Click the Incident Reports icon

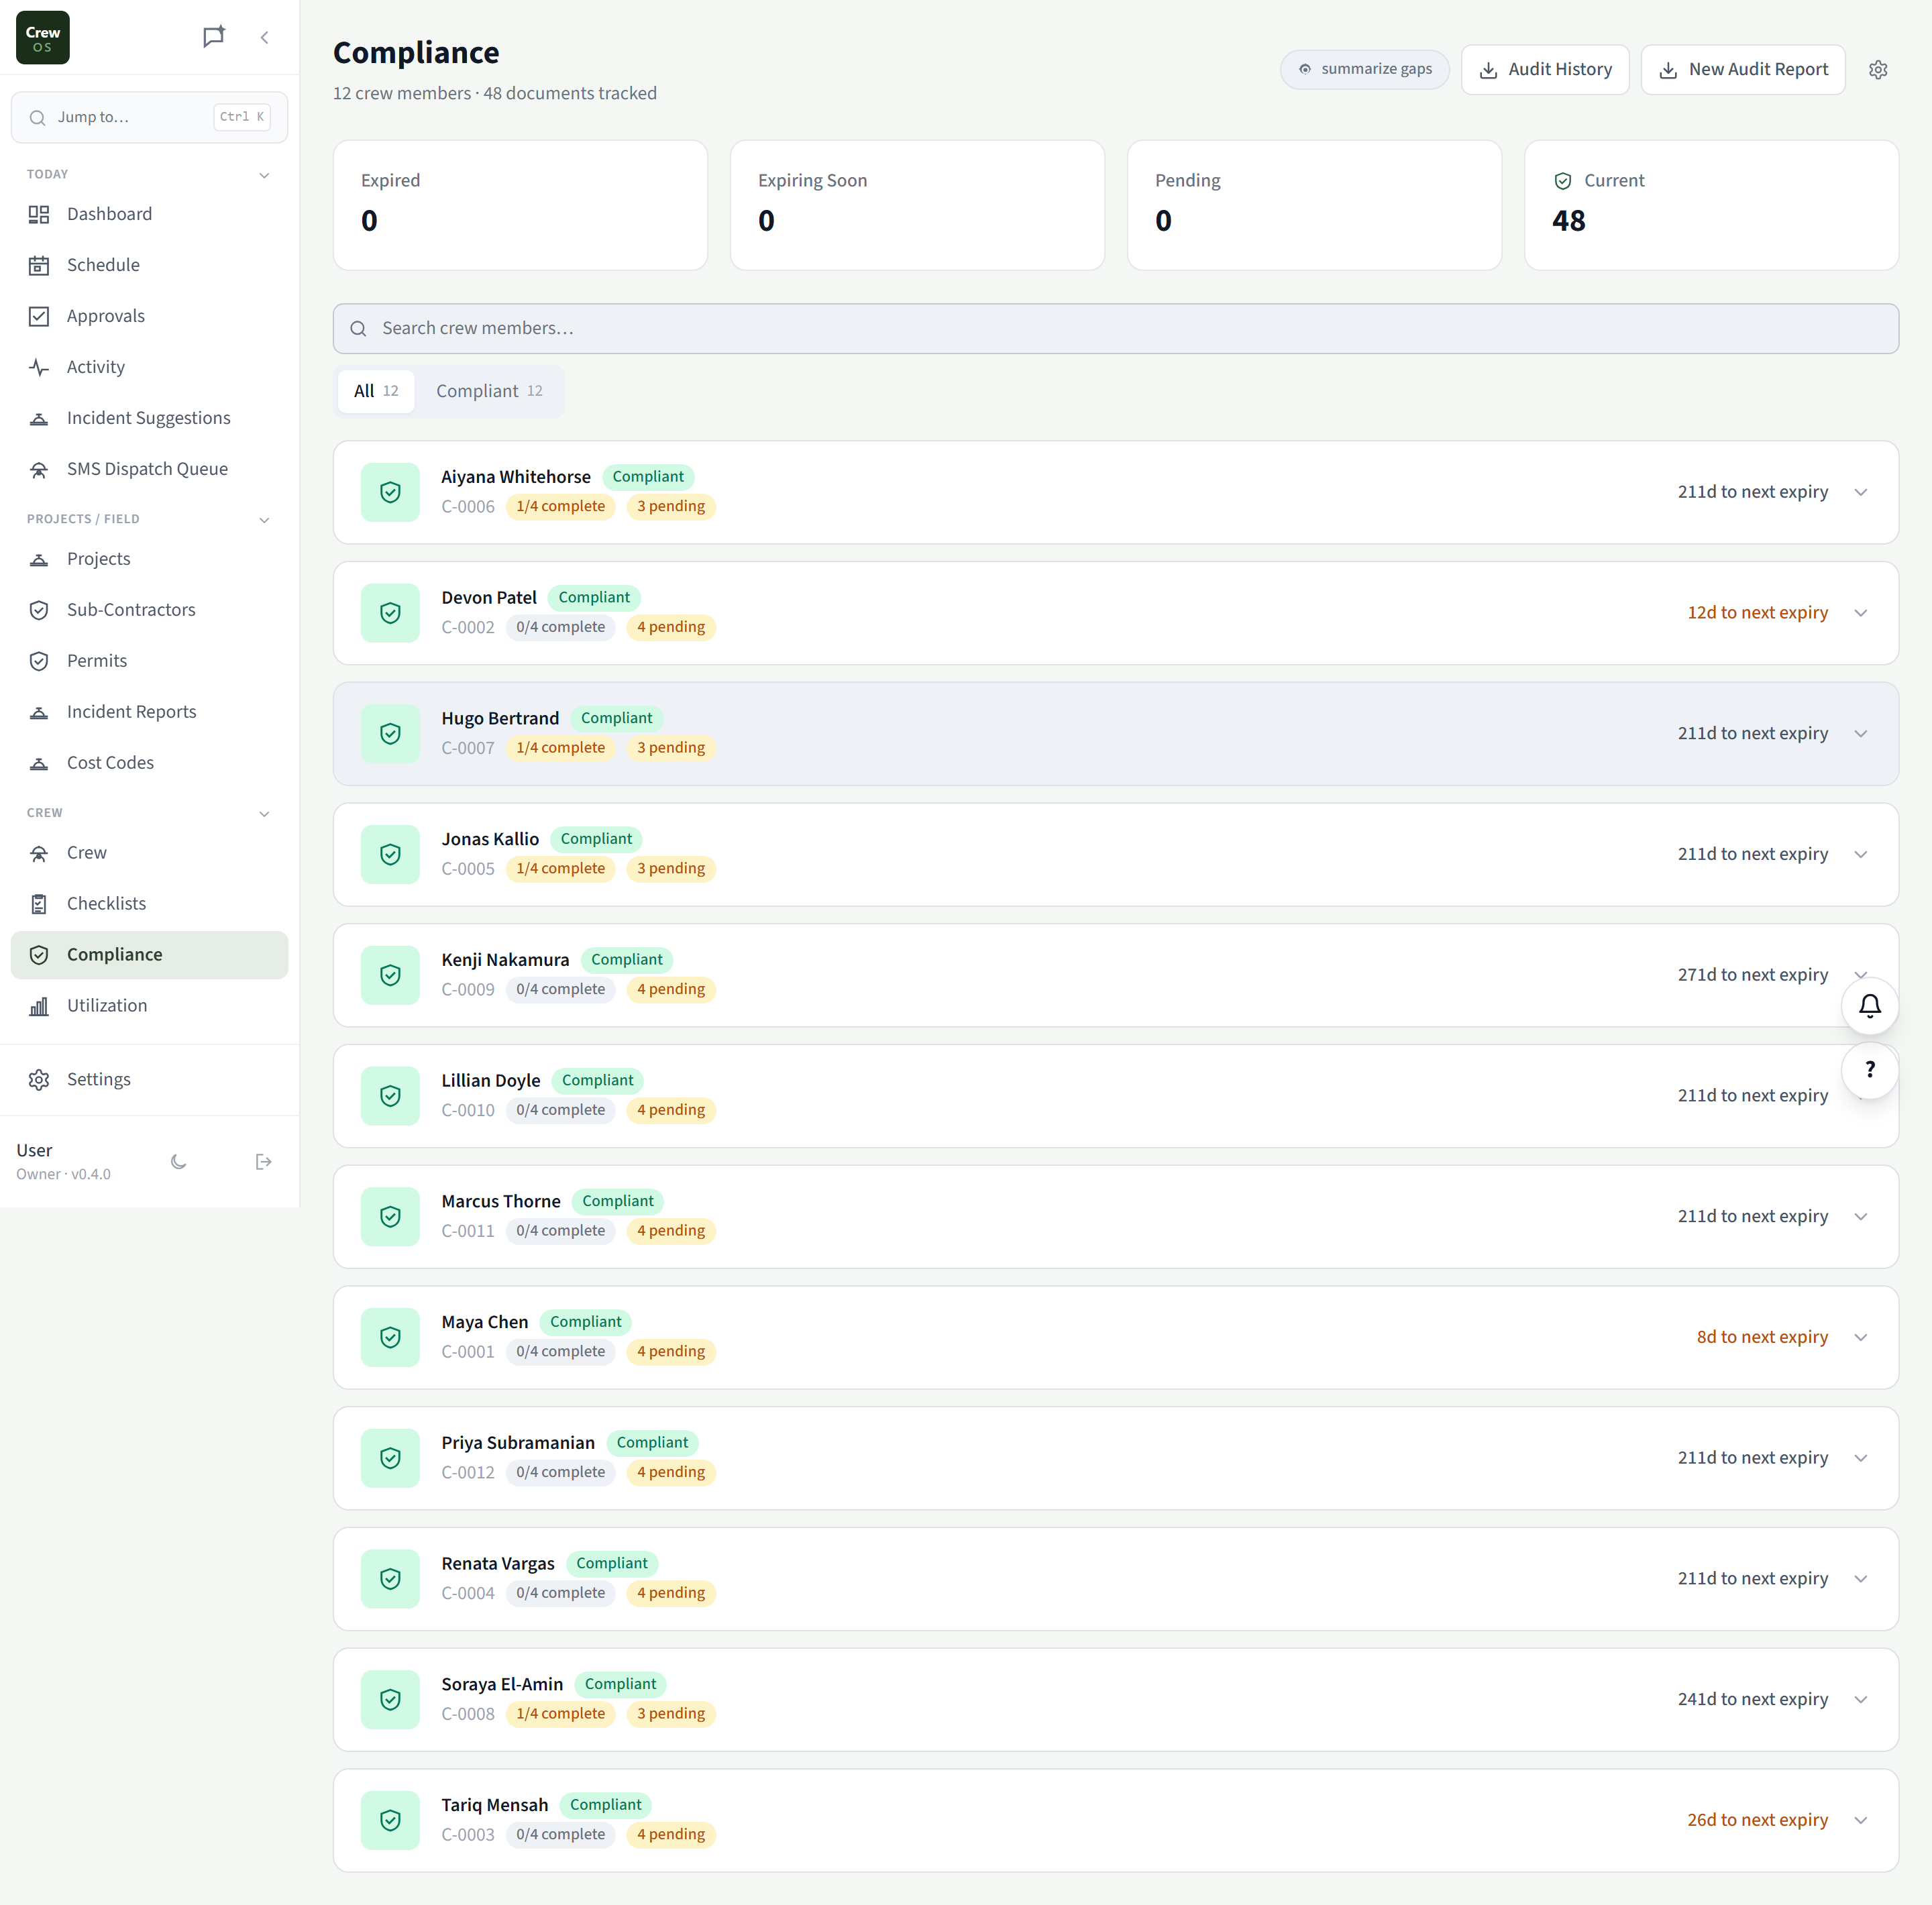[x=39, y=712]
